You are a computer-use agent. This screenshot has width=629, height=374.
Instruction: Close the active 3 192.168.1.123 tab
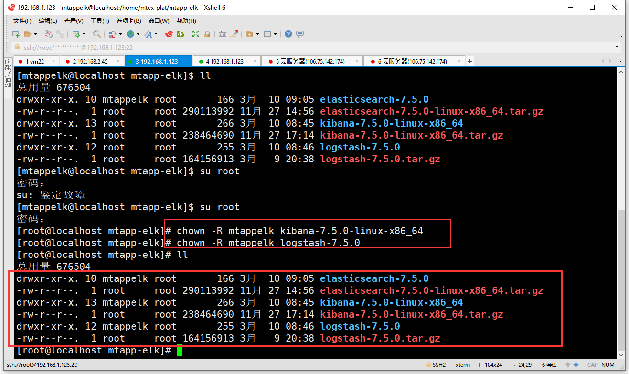coord(186,61)
